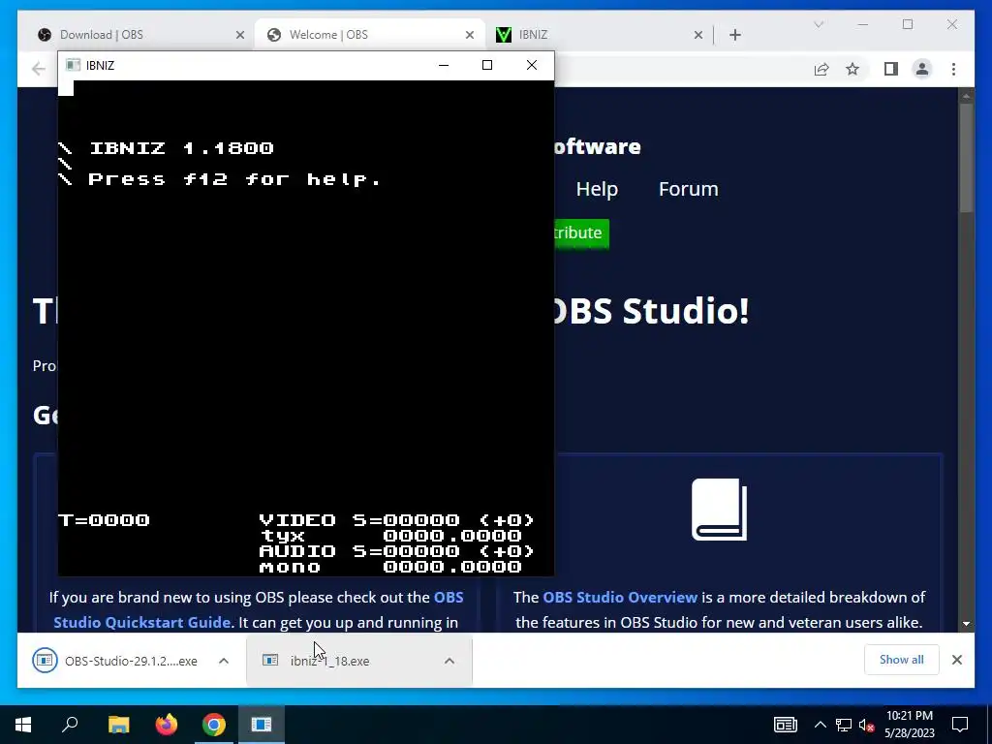The image size is (992, 744).
Task: Click the scrollbar down arrow
Action: (x=966, y=624)
